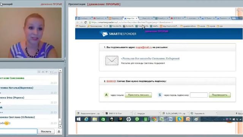Viewport: 243px width, 137px height.
Task: Click the Windows Start button in taskbar
Action: point(79,119)
